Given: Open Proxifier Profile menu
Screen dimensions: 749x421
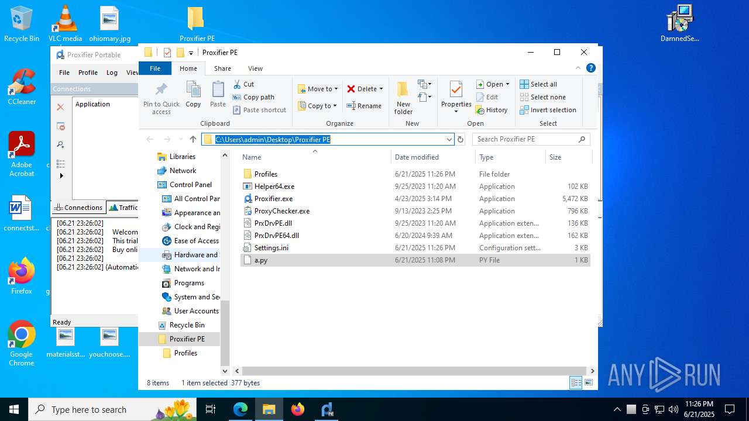Looking at the screenshot, I should click(x=88, y=73).
